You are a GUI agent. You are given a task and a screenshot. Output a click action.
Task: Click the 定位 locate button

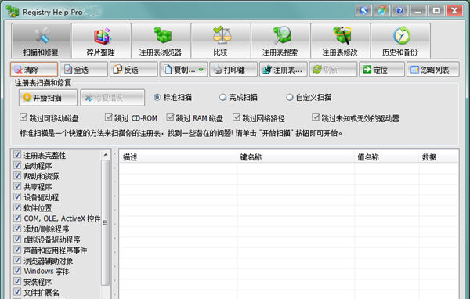point(382,70)
